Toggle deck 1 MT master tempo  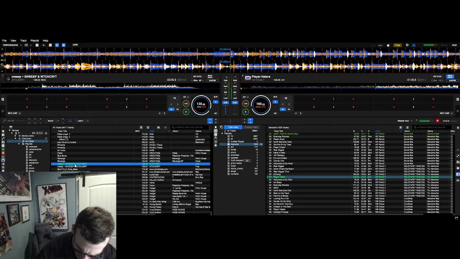pyautogui.click(x=216, y=113)
